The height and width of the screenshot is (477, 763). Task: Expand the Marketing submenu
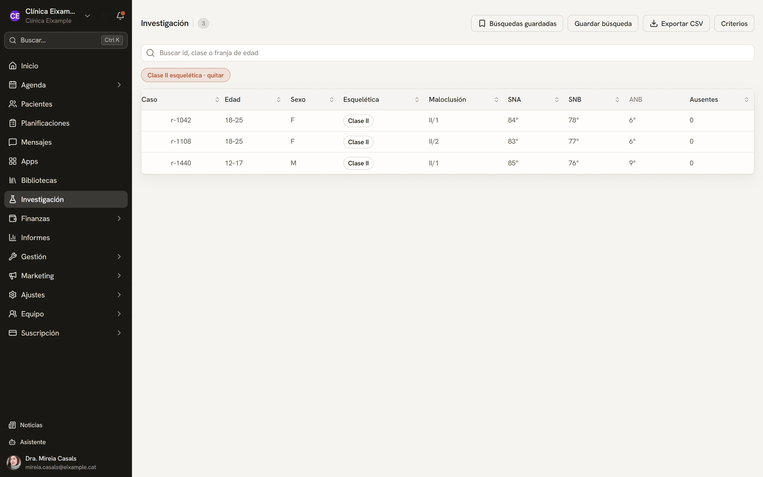(x=119, y=276)
